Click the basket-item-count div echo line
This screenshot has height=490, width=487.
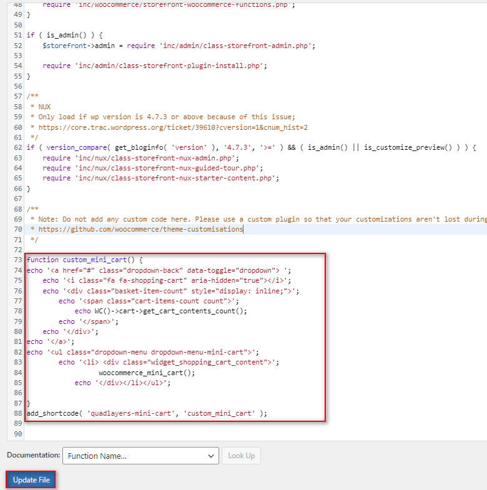coord(171,291)
